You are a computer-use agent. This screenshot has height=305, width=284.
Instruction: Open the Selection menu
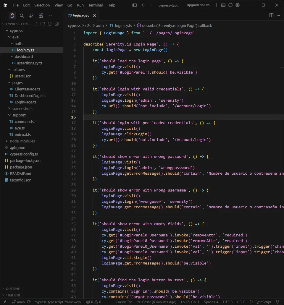pyautogui.click(x=42, y=5)
